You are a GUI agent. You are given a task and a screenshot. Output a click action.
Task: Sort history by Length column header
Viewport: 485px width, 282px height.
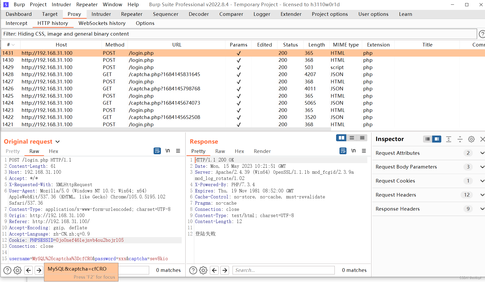(x=317, y=45)
